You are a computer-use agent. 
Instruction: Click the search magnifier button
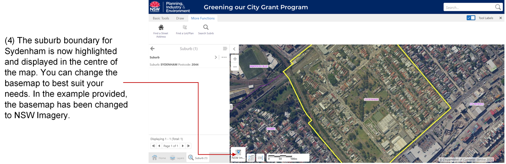click(x=498, y=7)
